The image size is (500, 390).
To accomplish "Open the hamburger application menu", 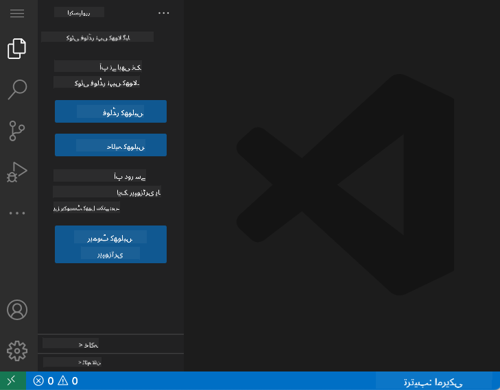I will click(x=17, y=14).
